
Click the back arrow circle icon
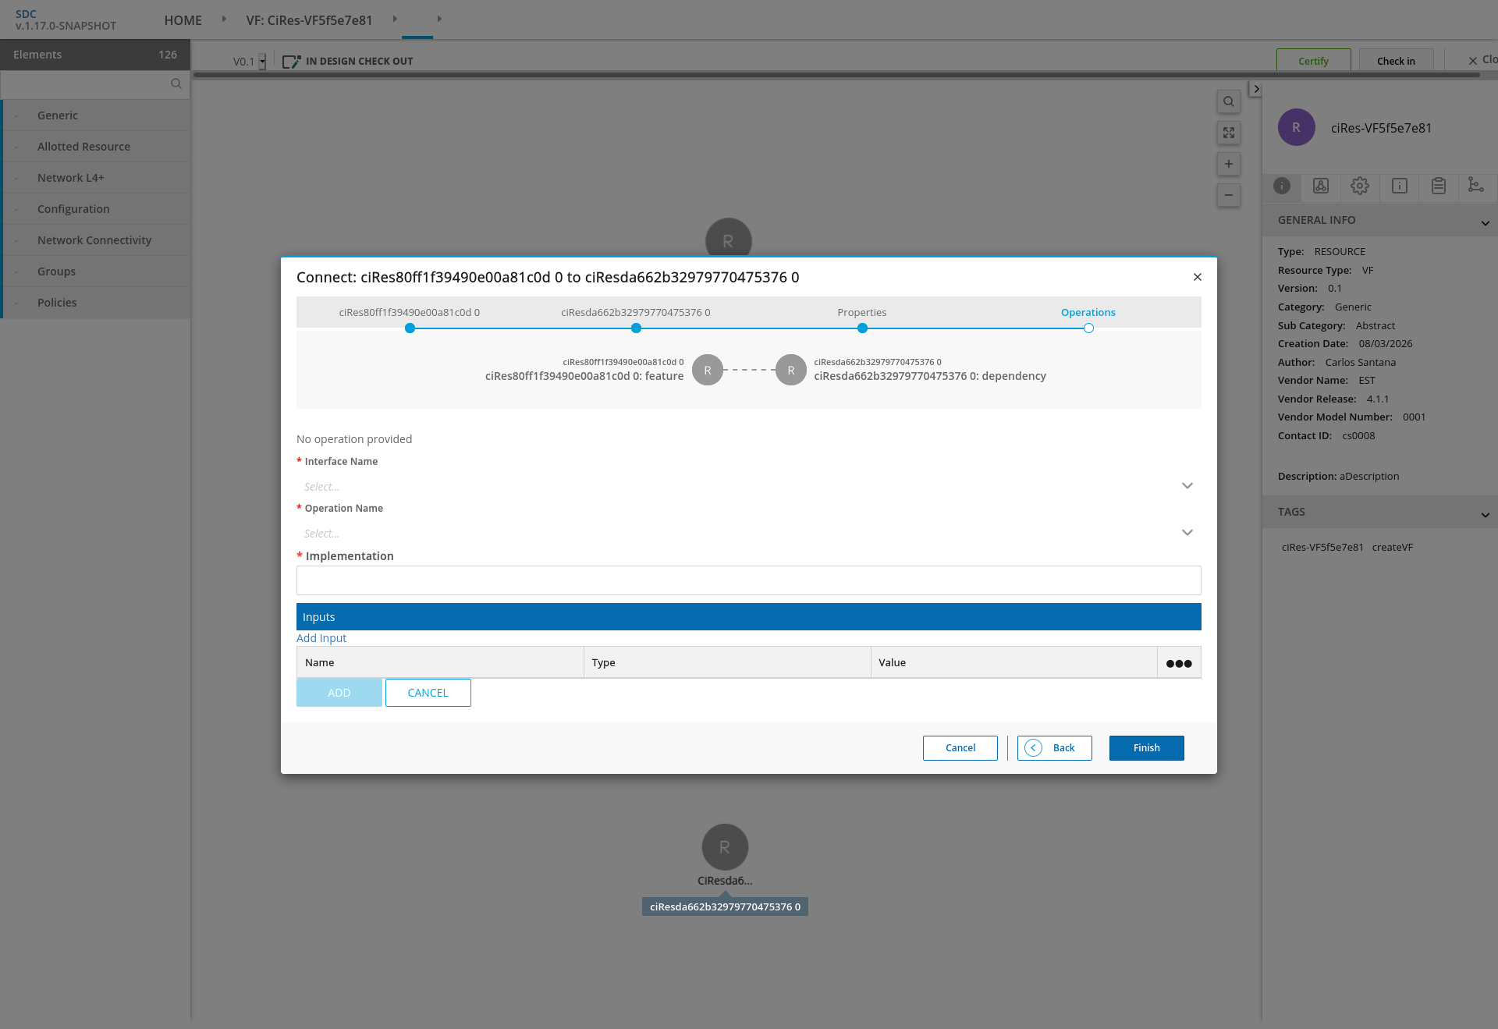tap(1033, 747)
